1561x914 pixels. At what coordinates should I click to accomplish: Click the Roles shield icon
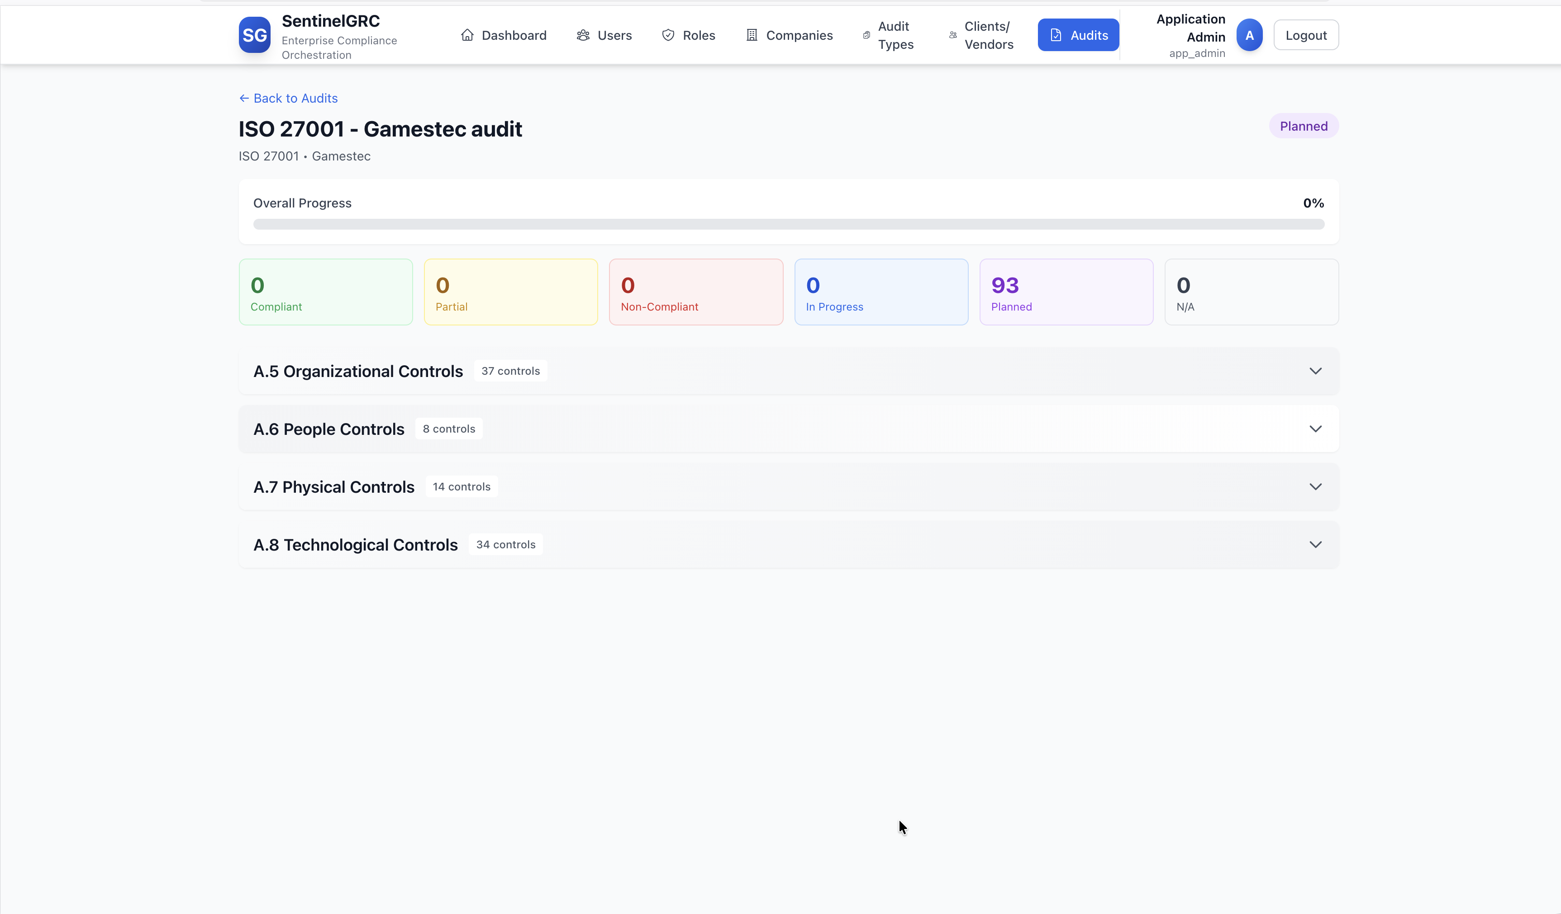668,35
